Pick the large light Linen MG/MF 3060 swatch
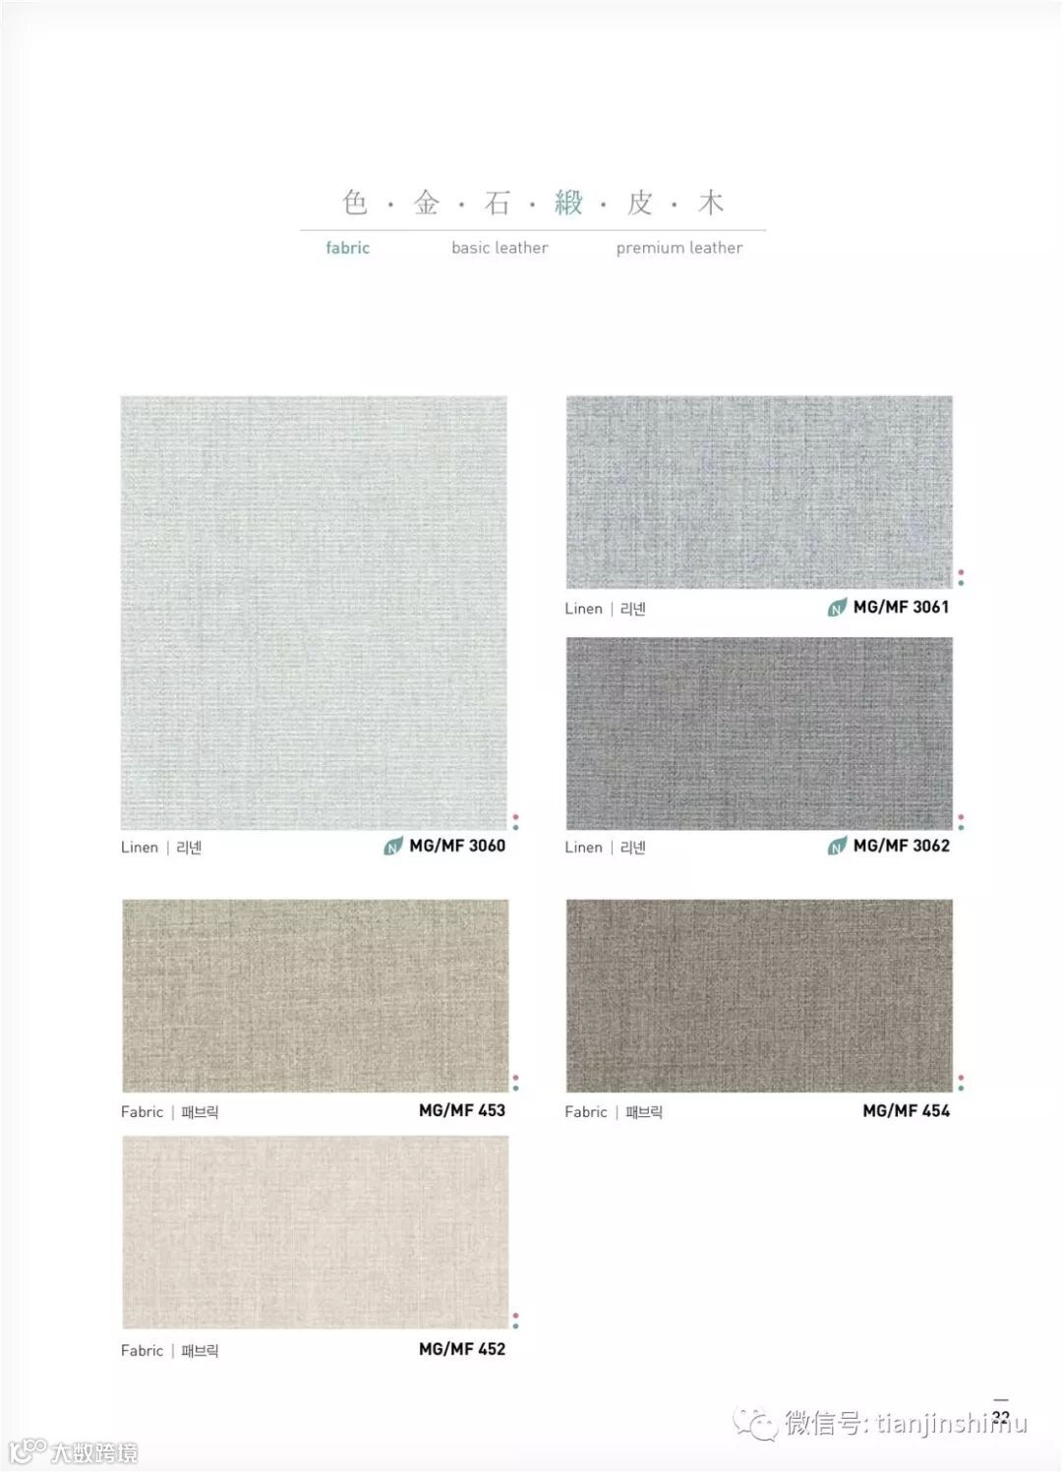1062x1472 pixels. pyautogui.click(x=315, y=614)
